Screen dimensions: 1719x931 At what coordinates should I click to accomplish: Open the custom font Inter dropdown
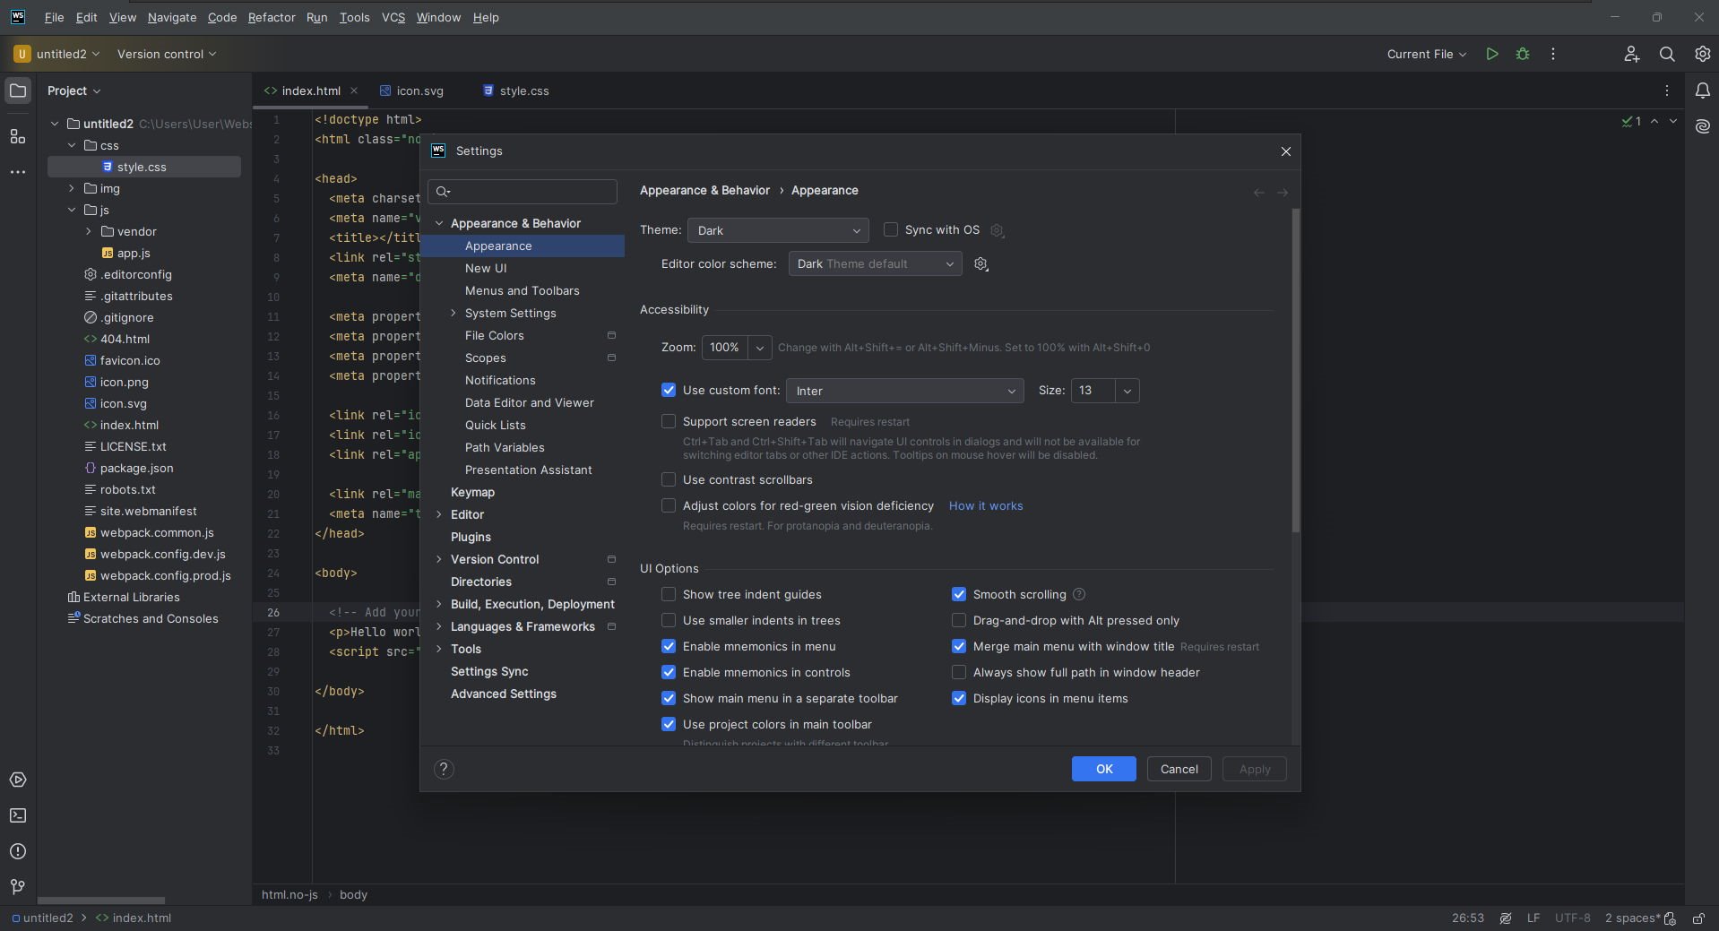(904, 391)
